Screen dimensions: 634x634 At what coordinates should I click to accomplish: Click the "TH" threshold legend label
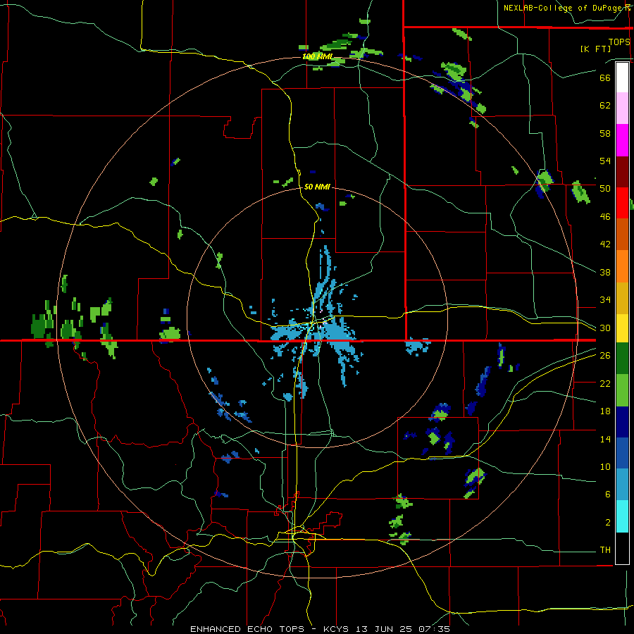(x=605, y=550)
